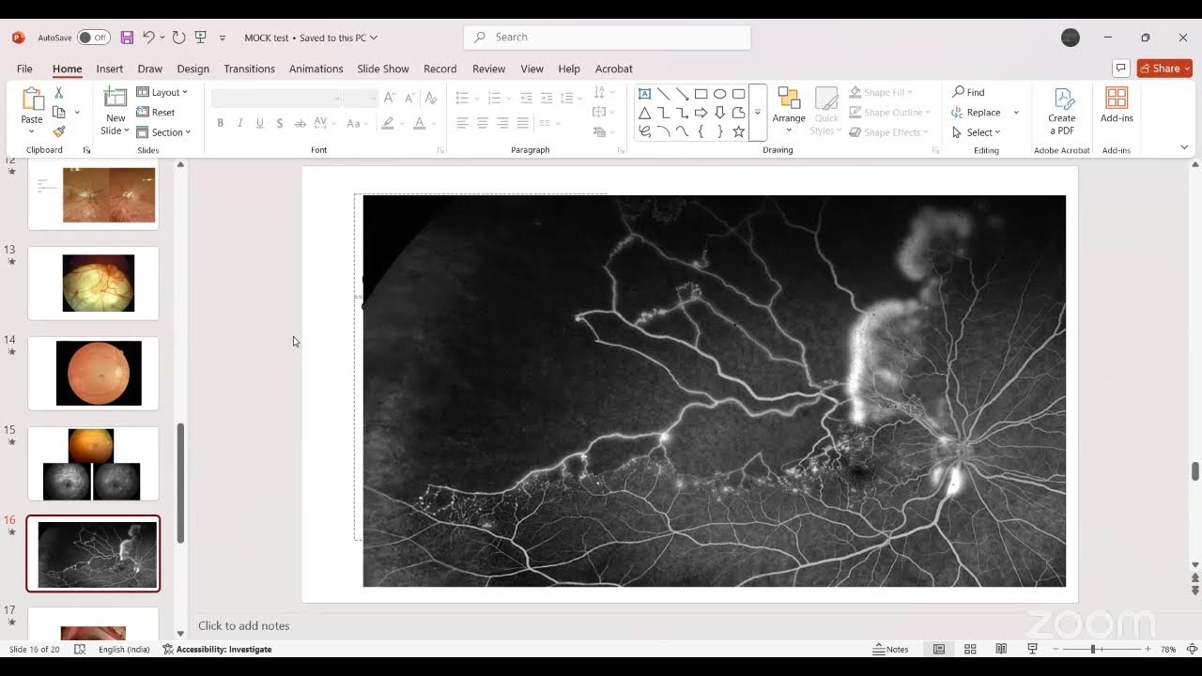Select the Oval shape
Viewport: 1202px width, 676px height.
point(719,94)
